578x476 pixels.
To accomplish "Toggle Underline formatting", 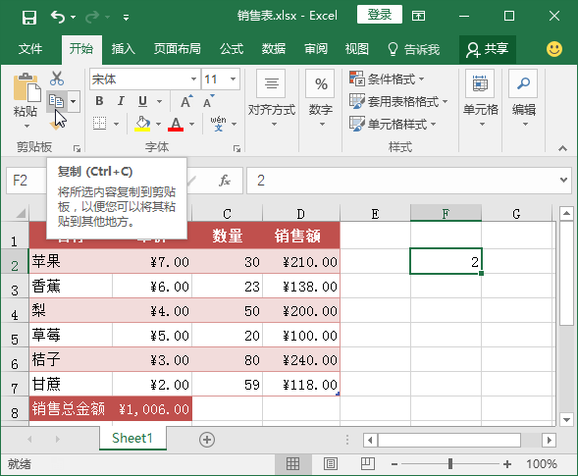I will point(142,101).
